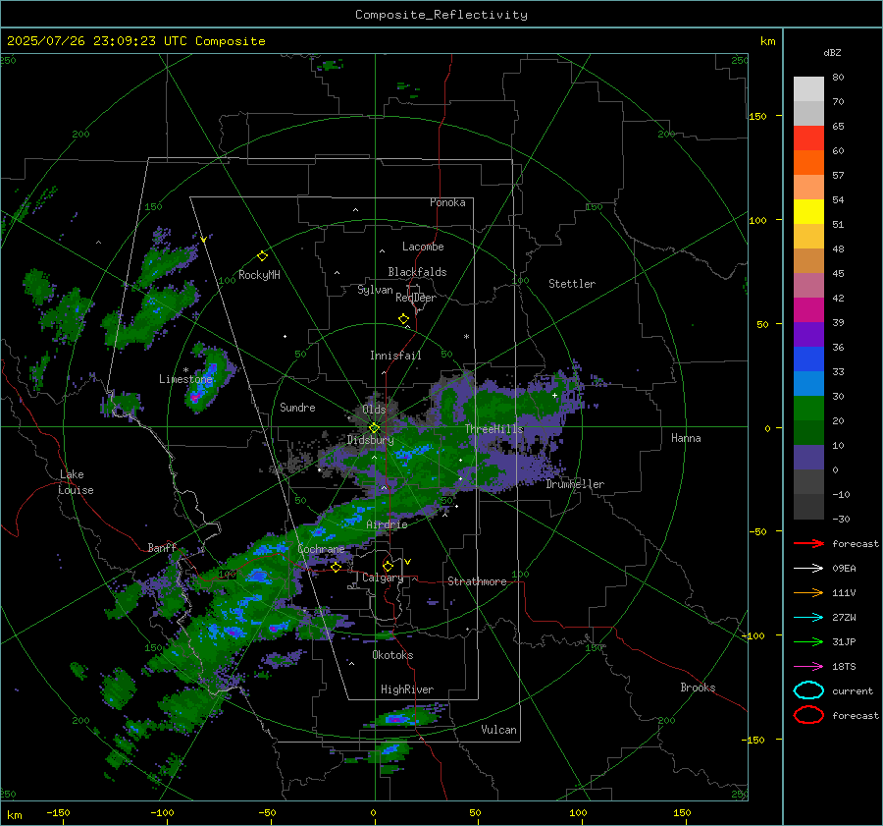Click the Didsbury label
The width and height of the screenshot is (883, 826).
(371, 440)
